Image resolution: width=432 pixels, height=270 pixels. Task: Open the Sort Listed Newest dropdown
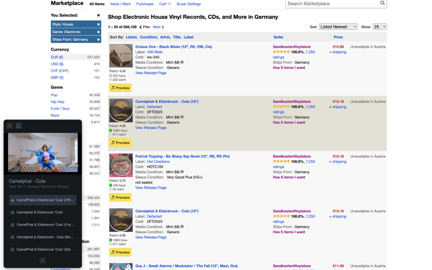(x=338, y=27)
